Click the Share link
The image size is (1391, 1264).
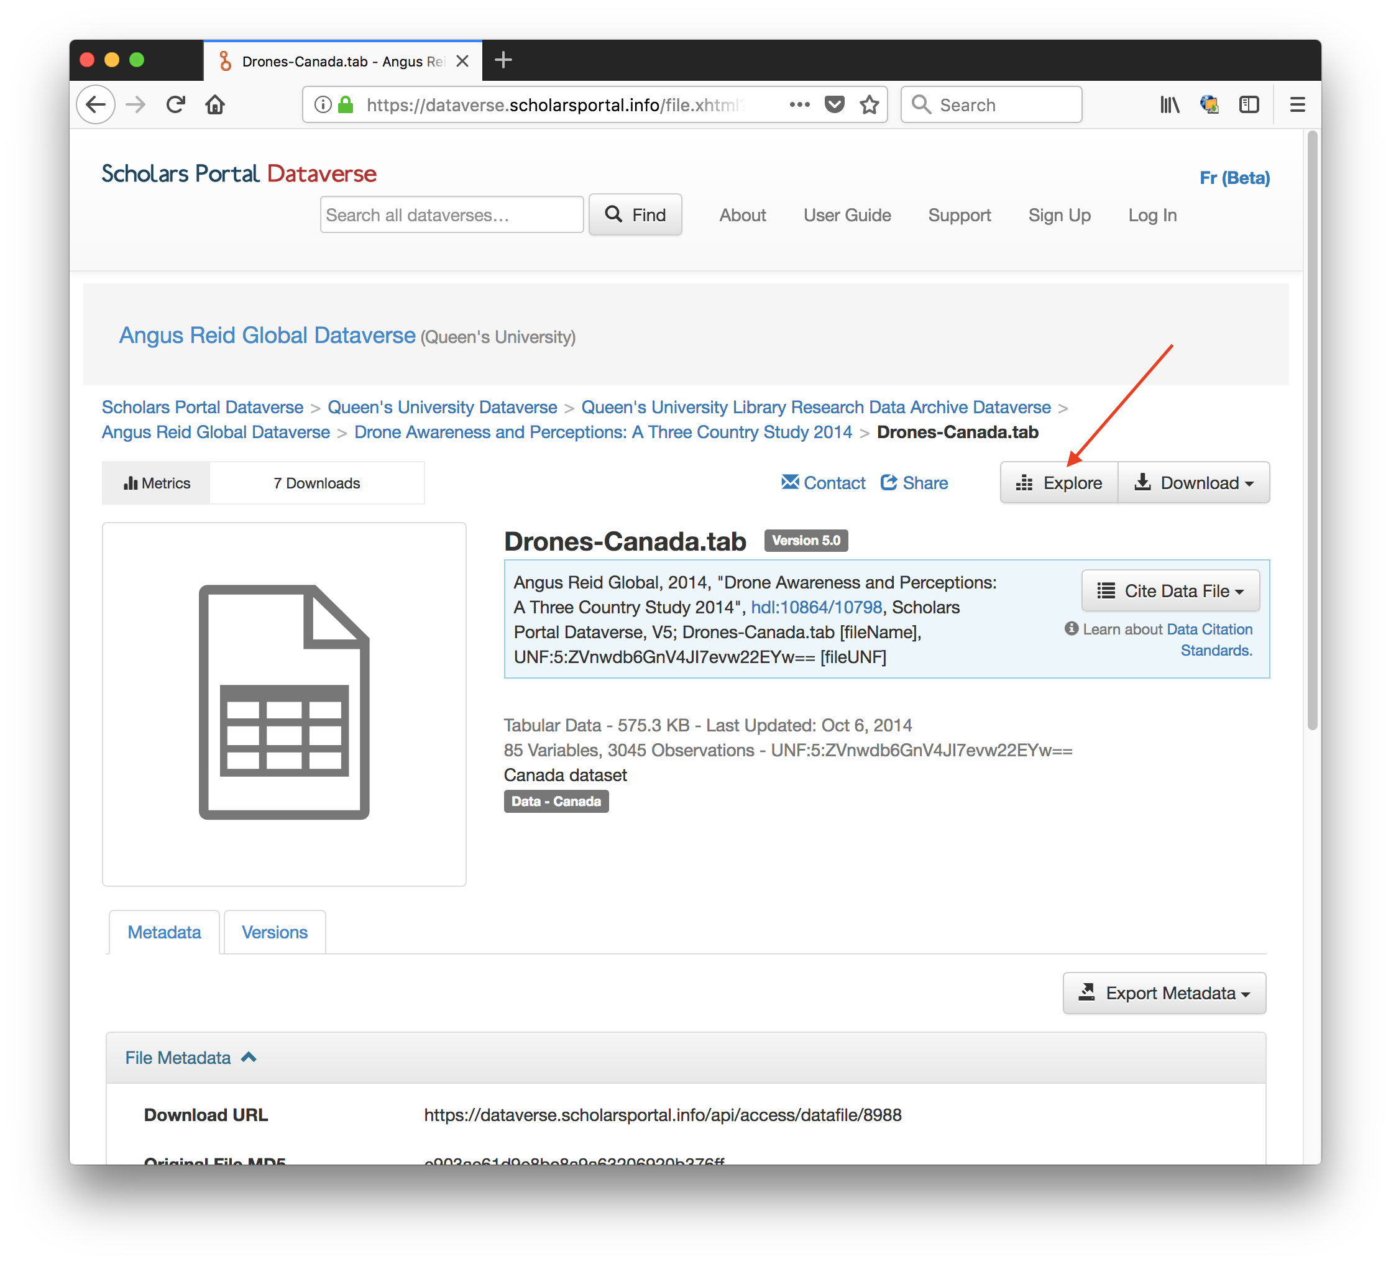click(925, 483)
